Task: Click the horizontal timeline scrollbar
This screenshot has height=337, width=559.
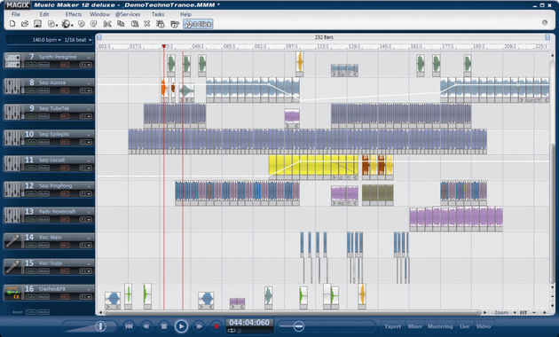Action: (292, 312)
